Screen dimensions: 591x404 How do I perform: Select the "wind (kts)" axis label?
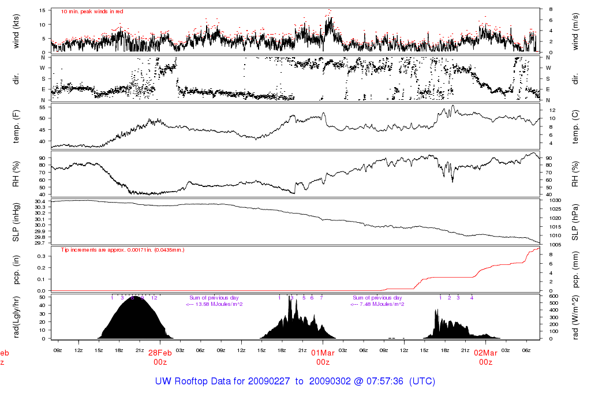pos(16,31)
